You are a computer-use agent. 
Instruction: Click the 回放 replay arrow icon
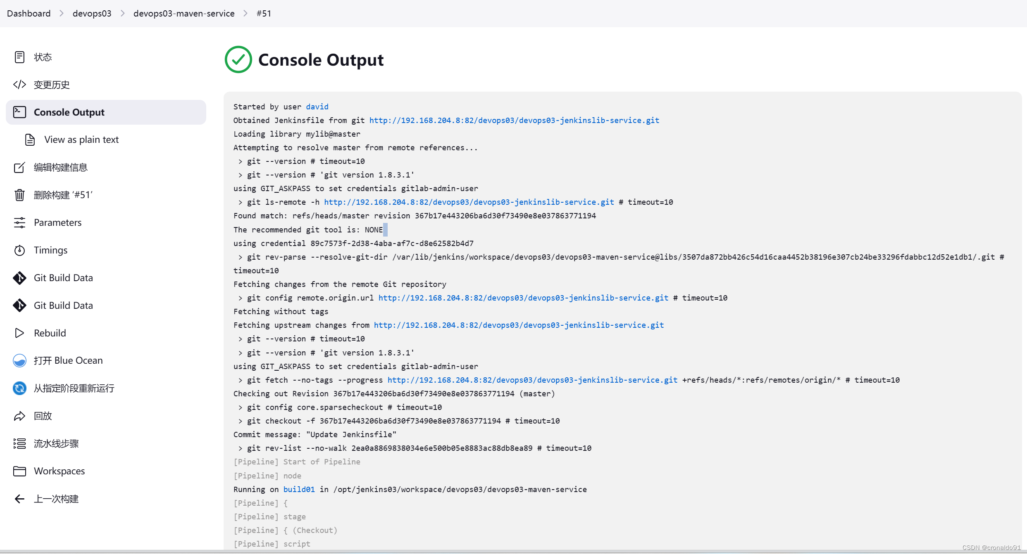tap(19, 416)
